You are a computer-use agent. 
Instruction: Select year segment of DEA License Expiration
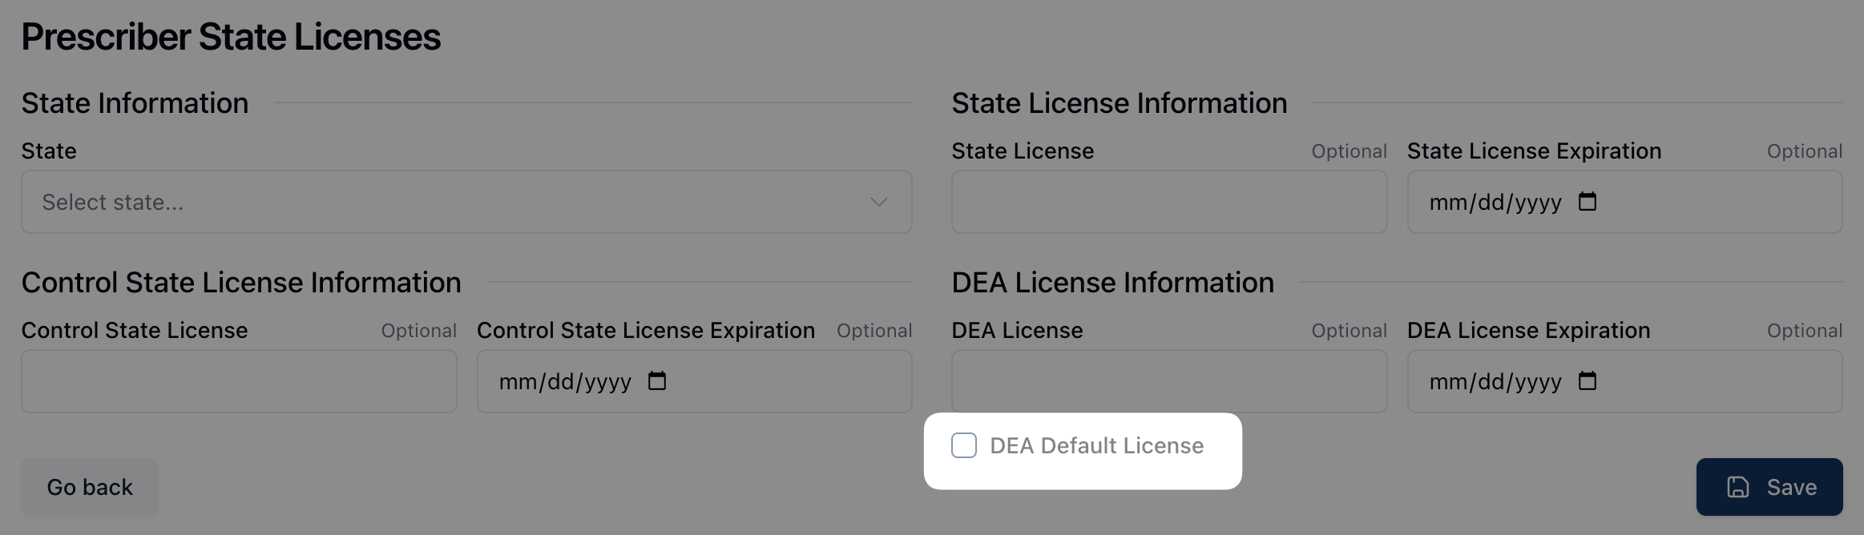coord(1538,382)
